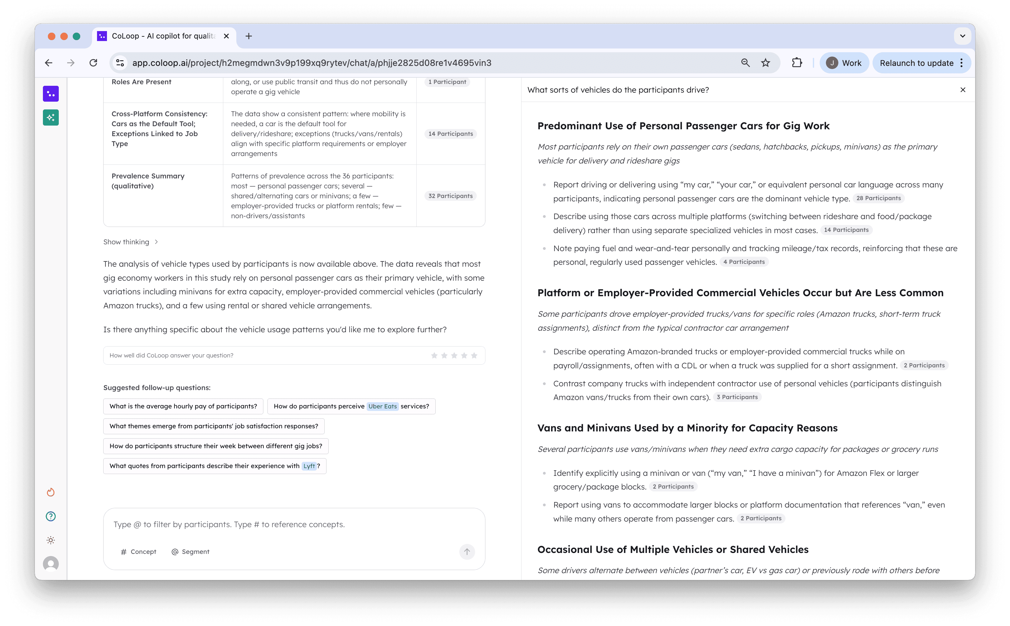This screenshot has height=626, width=1010.
Task: Open the tab list dropdown chevron
Action: [962, 36]
